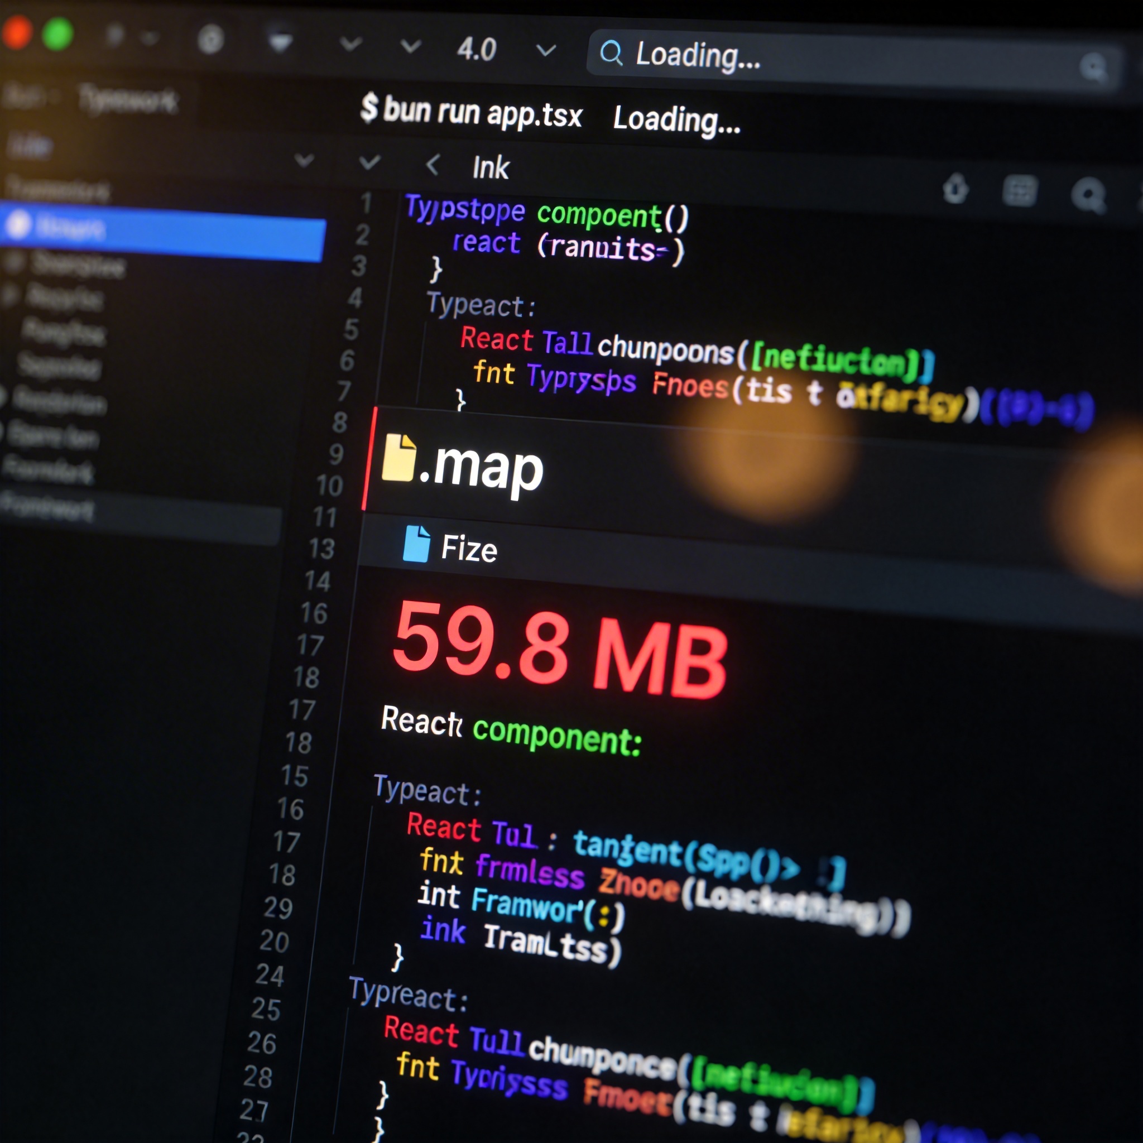Click the yellow .map file icon
The height and width of the screenshot is (1143, 1143).
pos(398,458)
